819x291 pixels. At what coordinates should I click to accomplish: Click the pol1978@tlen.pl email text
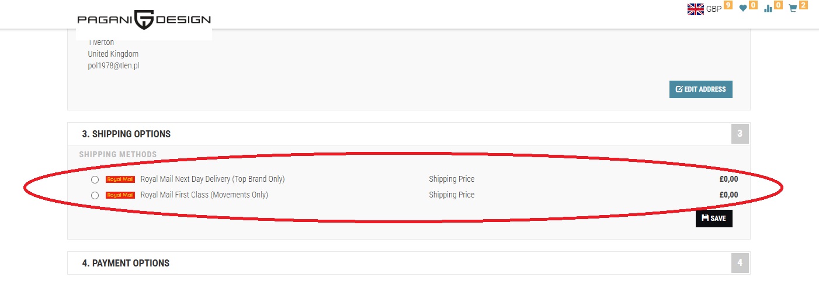click(113, 65)
